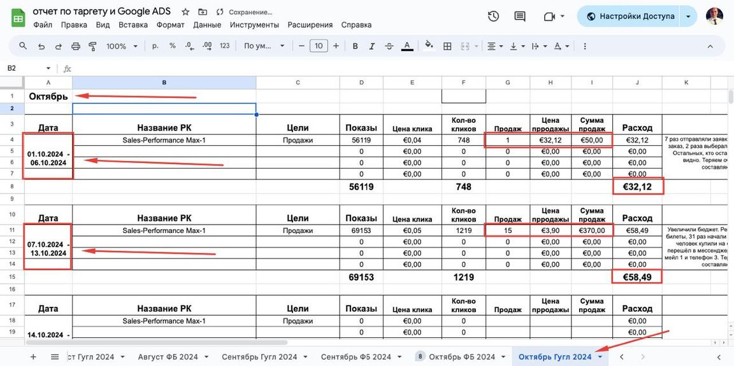This screenshot has height=366, width=734.
Task: Open the fill color picker
Action: click(428, 46)
